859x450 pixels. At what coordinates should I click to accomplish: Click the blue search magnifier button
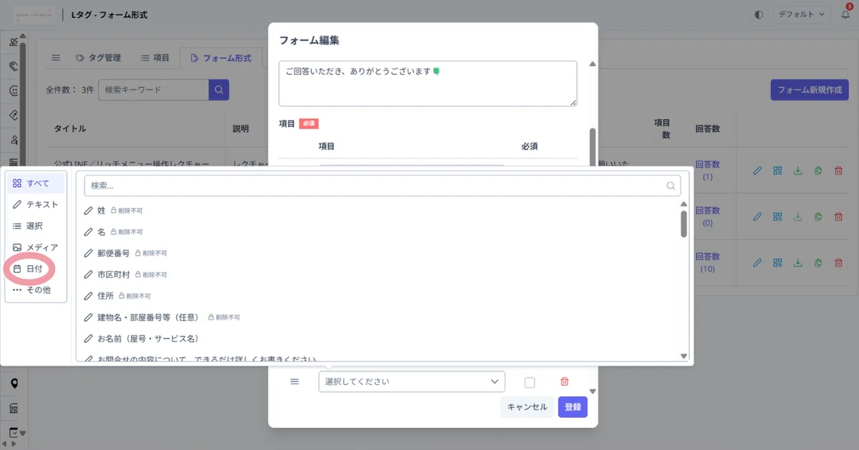219,90
